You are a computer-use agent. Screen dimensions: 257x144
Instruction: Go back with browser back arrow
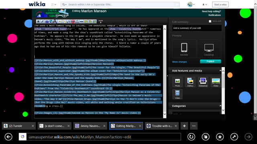point(8,137)
